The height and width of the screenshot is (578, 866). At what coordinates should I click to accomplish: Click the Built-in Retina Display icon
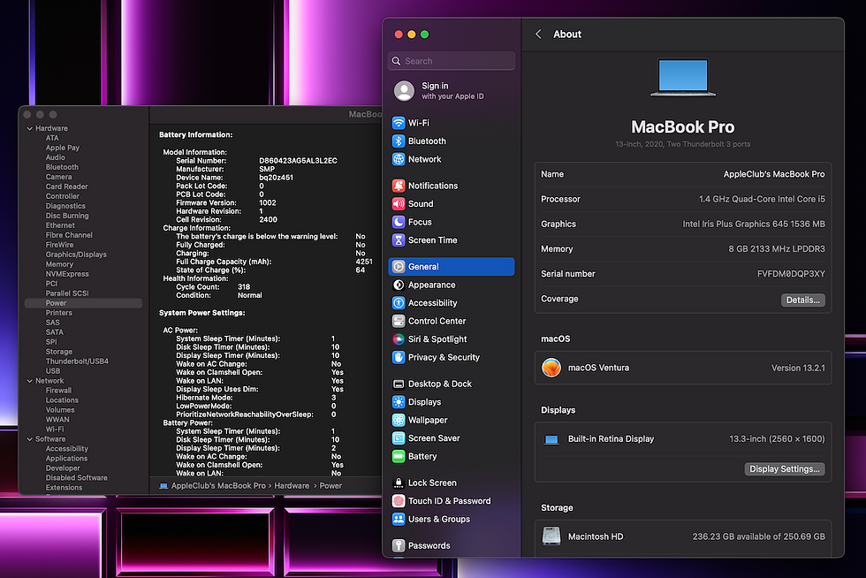click(551, 440)
